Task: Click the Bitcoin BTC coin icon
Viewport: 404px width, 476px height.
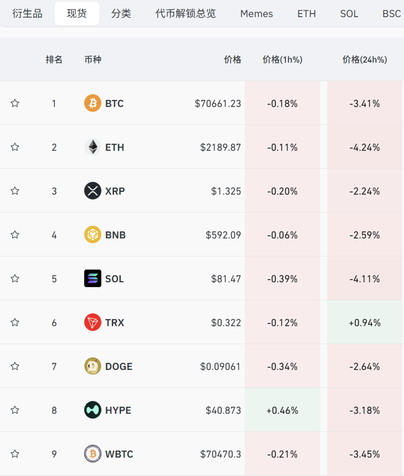Action: [93, 104]
